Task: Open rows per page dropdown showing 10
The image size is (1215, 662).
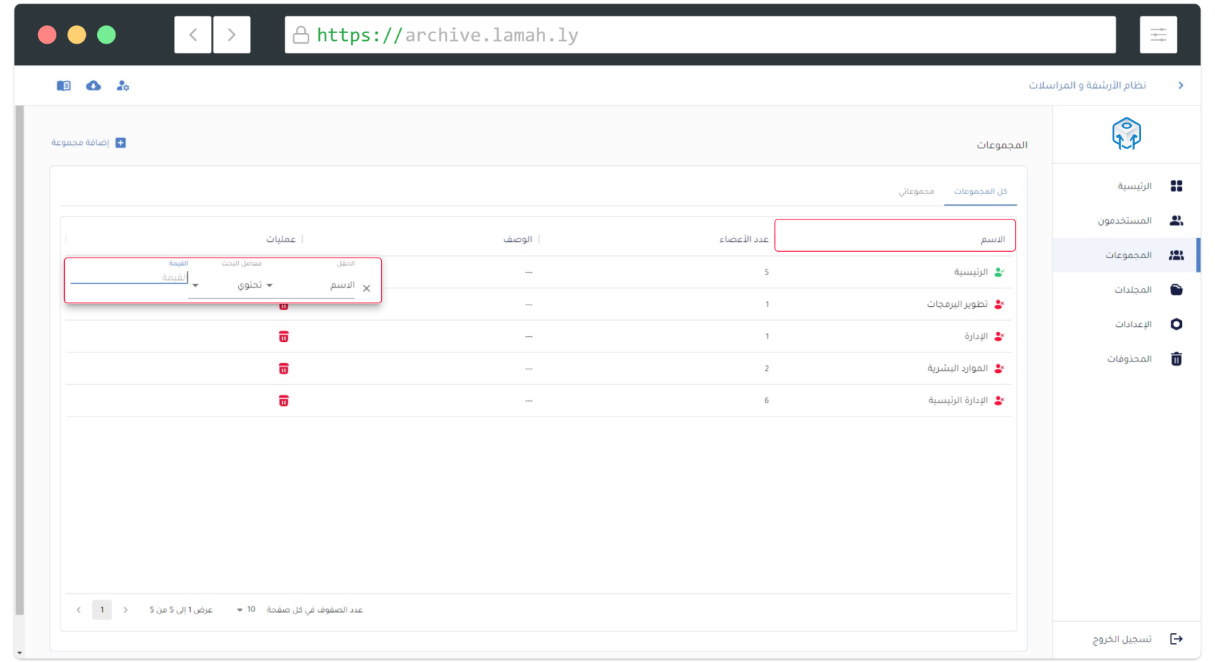Action: click(246, 610)
